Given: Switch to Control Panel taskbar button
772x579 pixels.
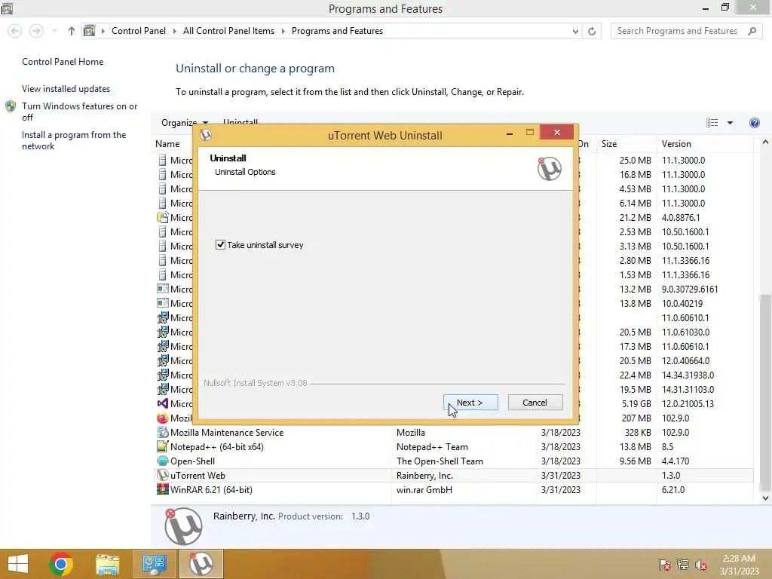Looking at the screenshot, I should coord(154,564).
